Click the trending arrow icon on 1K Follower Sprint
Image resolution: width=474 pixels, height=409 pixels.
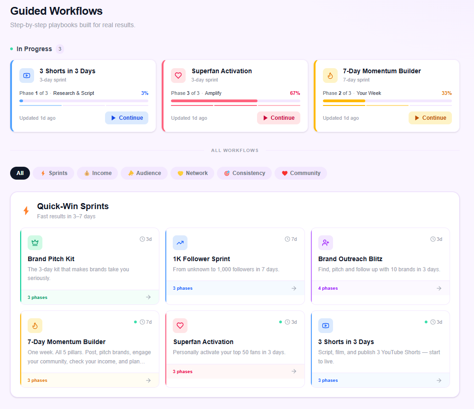click(x=180, y=243)
